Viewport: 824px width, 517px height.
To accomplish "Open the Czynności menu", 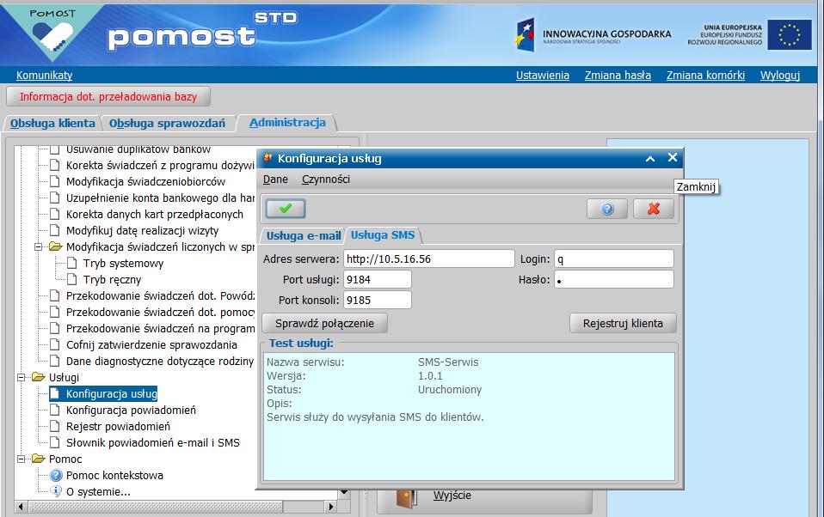I will click(326, 179).
